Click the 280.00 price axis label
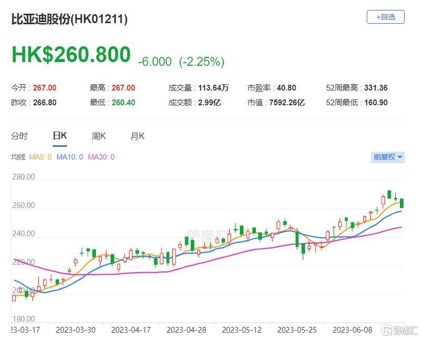421x339 pixels. pyautogui.click(x=24, y=177)
